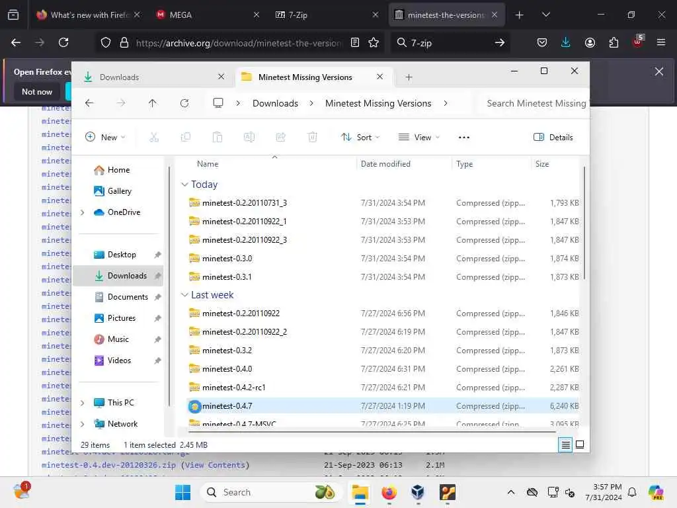Click the Cut scissors icon in Explorer toolbar
The width and height of the screenshot is (677, 508).
(153, 138)
